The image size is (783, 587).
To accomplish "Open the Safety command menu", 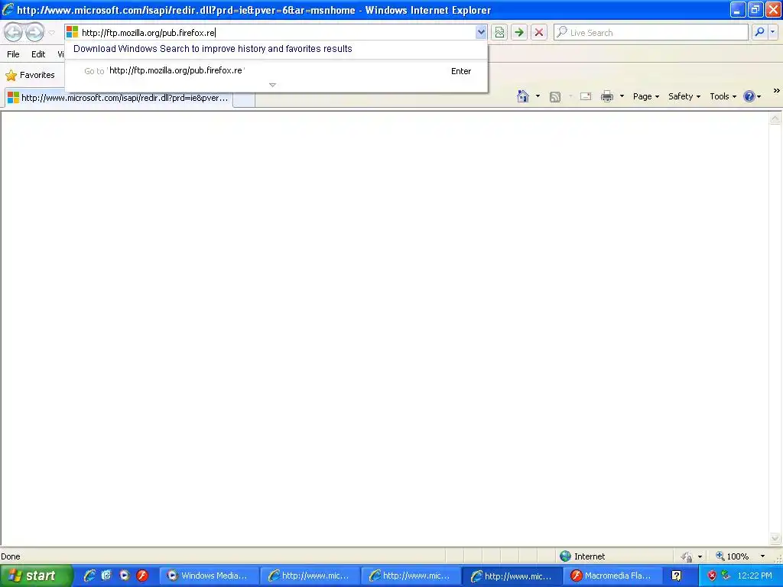I will tap(684, 96).
